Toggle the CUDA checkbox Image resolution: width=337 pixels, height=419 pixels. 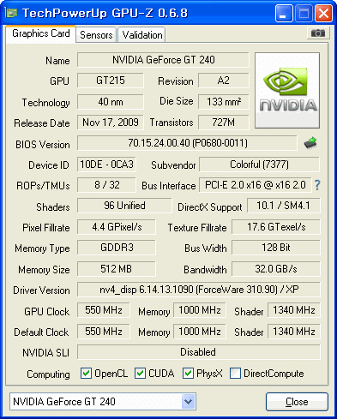(140, 374)
